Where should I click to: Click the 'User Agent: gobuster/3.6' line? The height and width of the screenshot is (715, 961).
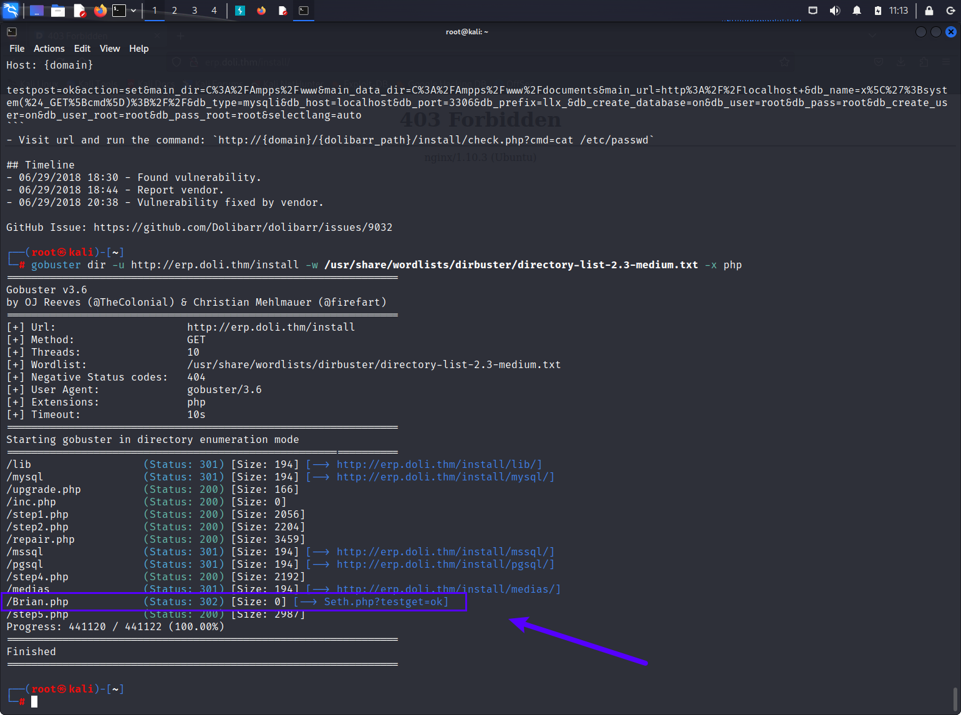pos(134,389)
